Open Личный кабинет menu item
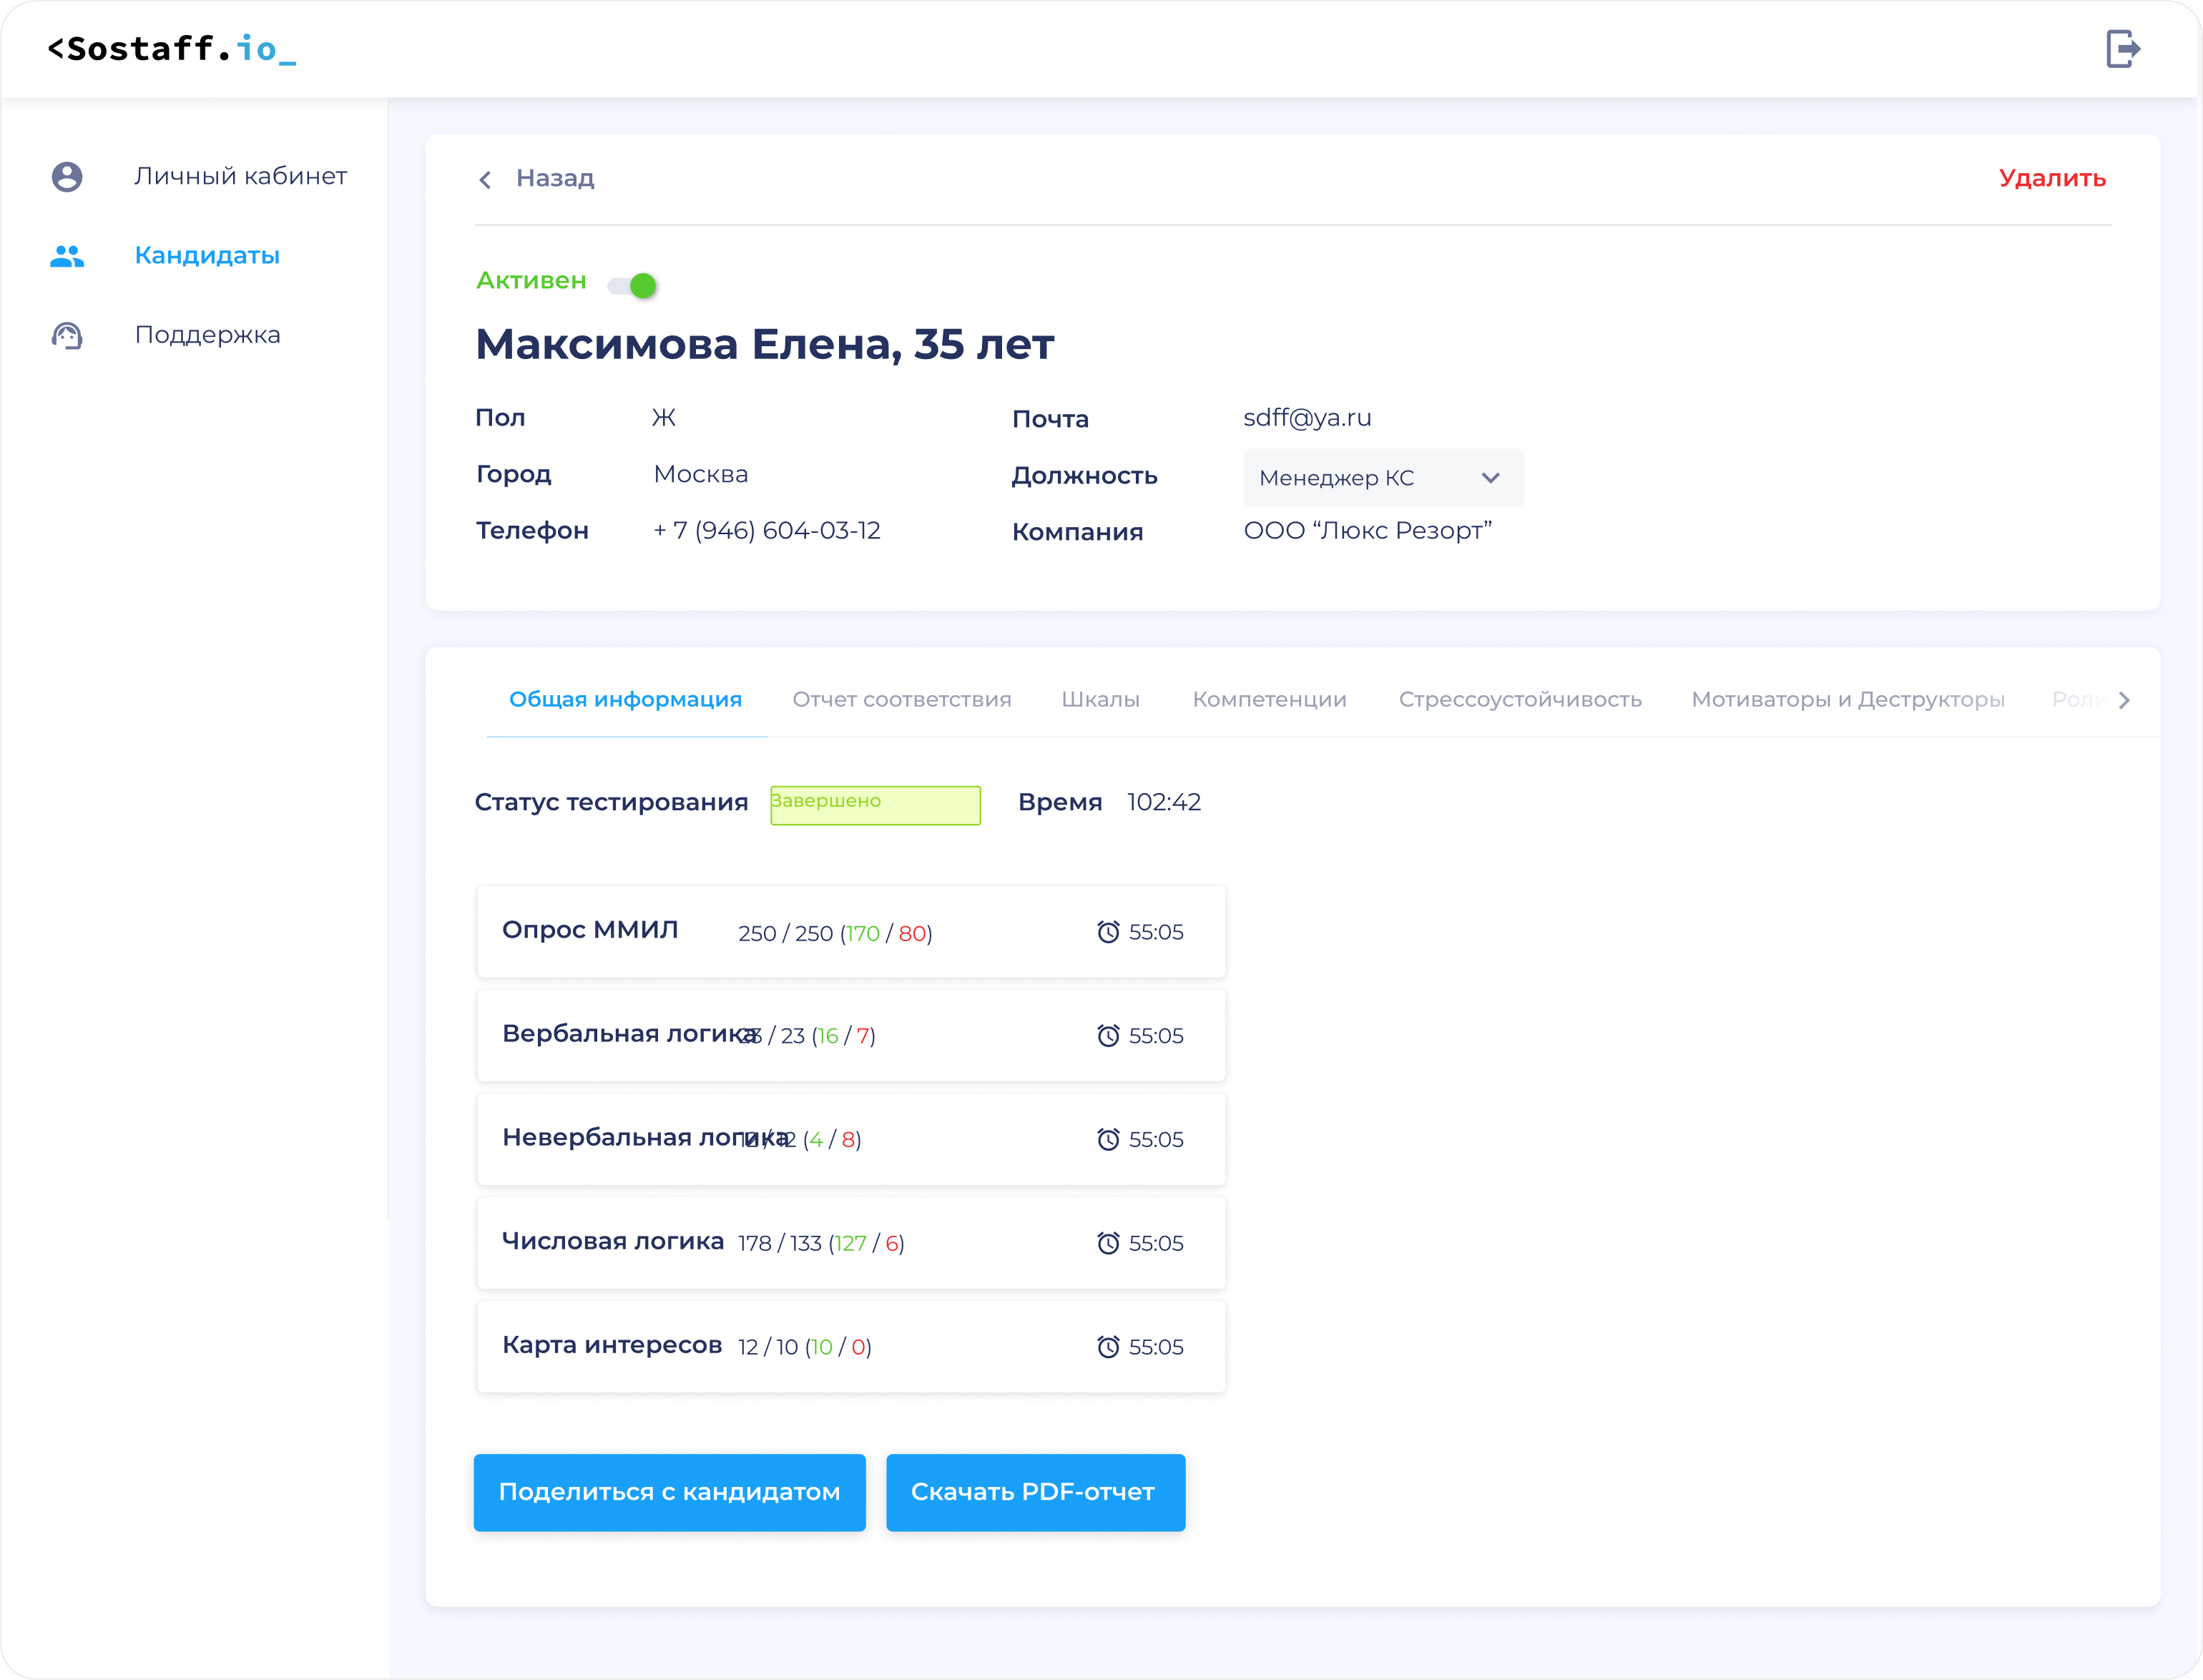2203x1680 pixels. pos(240,176)
